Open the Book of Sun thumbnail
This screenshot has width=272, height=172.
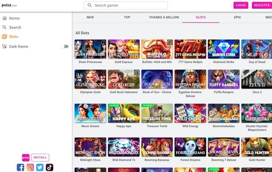tap(157, 79)
